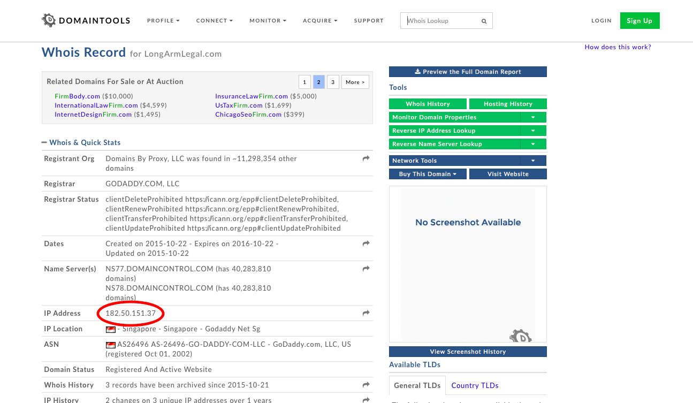Image resolution: width=693 pixels, height=403 pixels.
Task: Open the 'How does this work?' link
Action: point(618,47)
